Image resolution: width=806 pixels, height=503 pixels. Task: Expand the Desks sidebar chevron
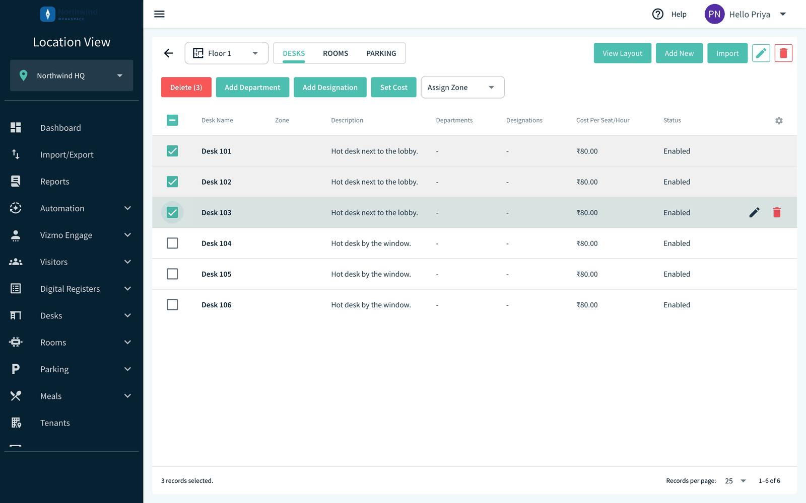tap(128, 315)
